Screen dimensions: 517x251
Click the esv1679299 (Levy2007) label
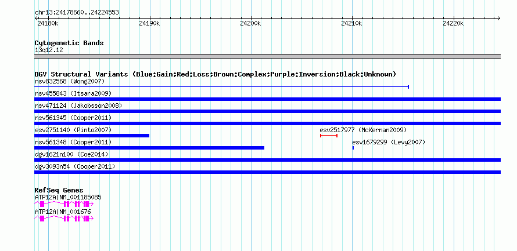click(x=389, y=142)
